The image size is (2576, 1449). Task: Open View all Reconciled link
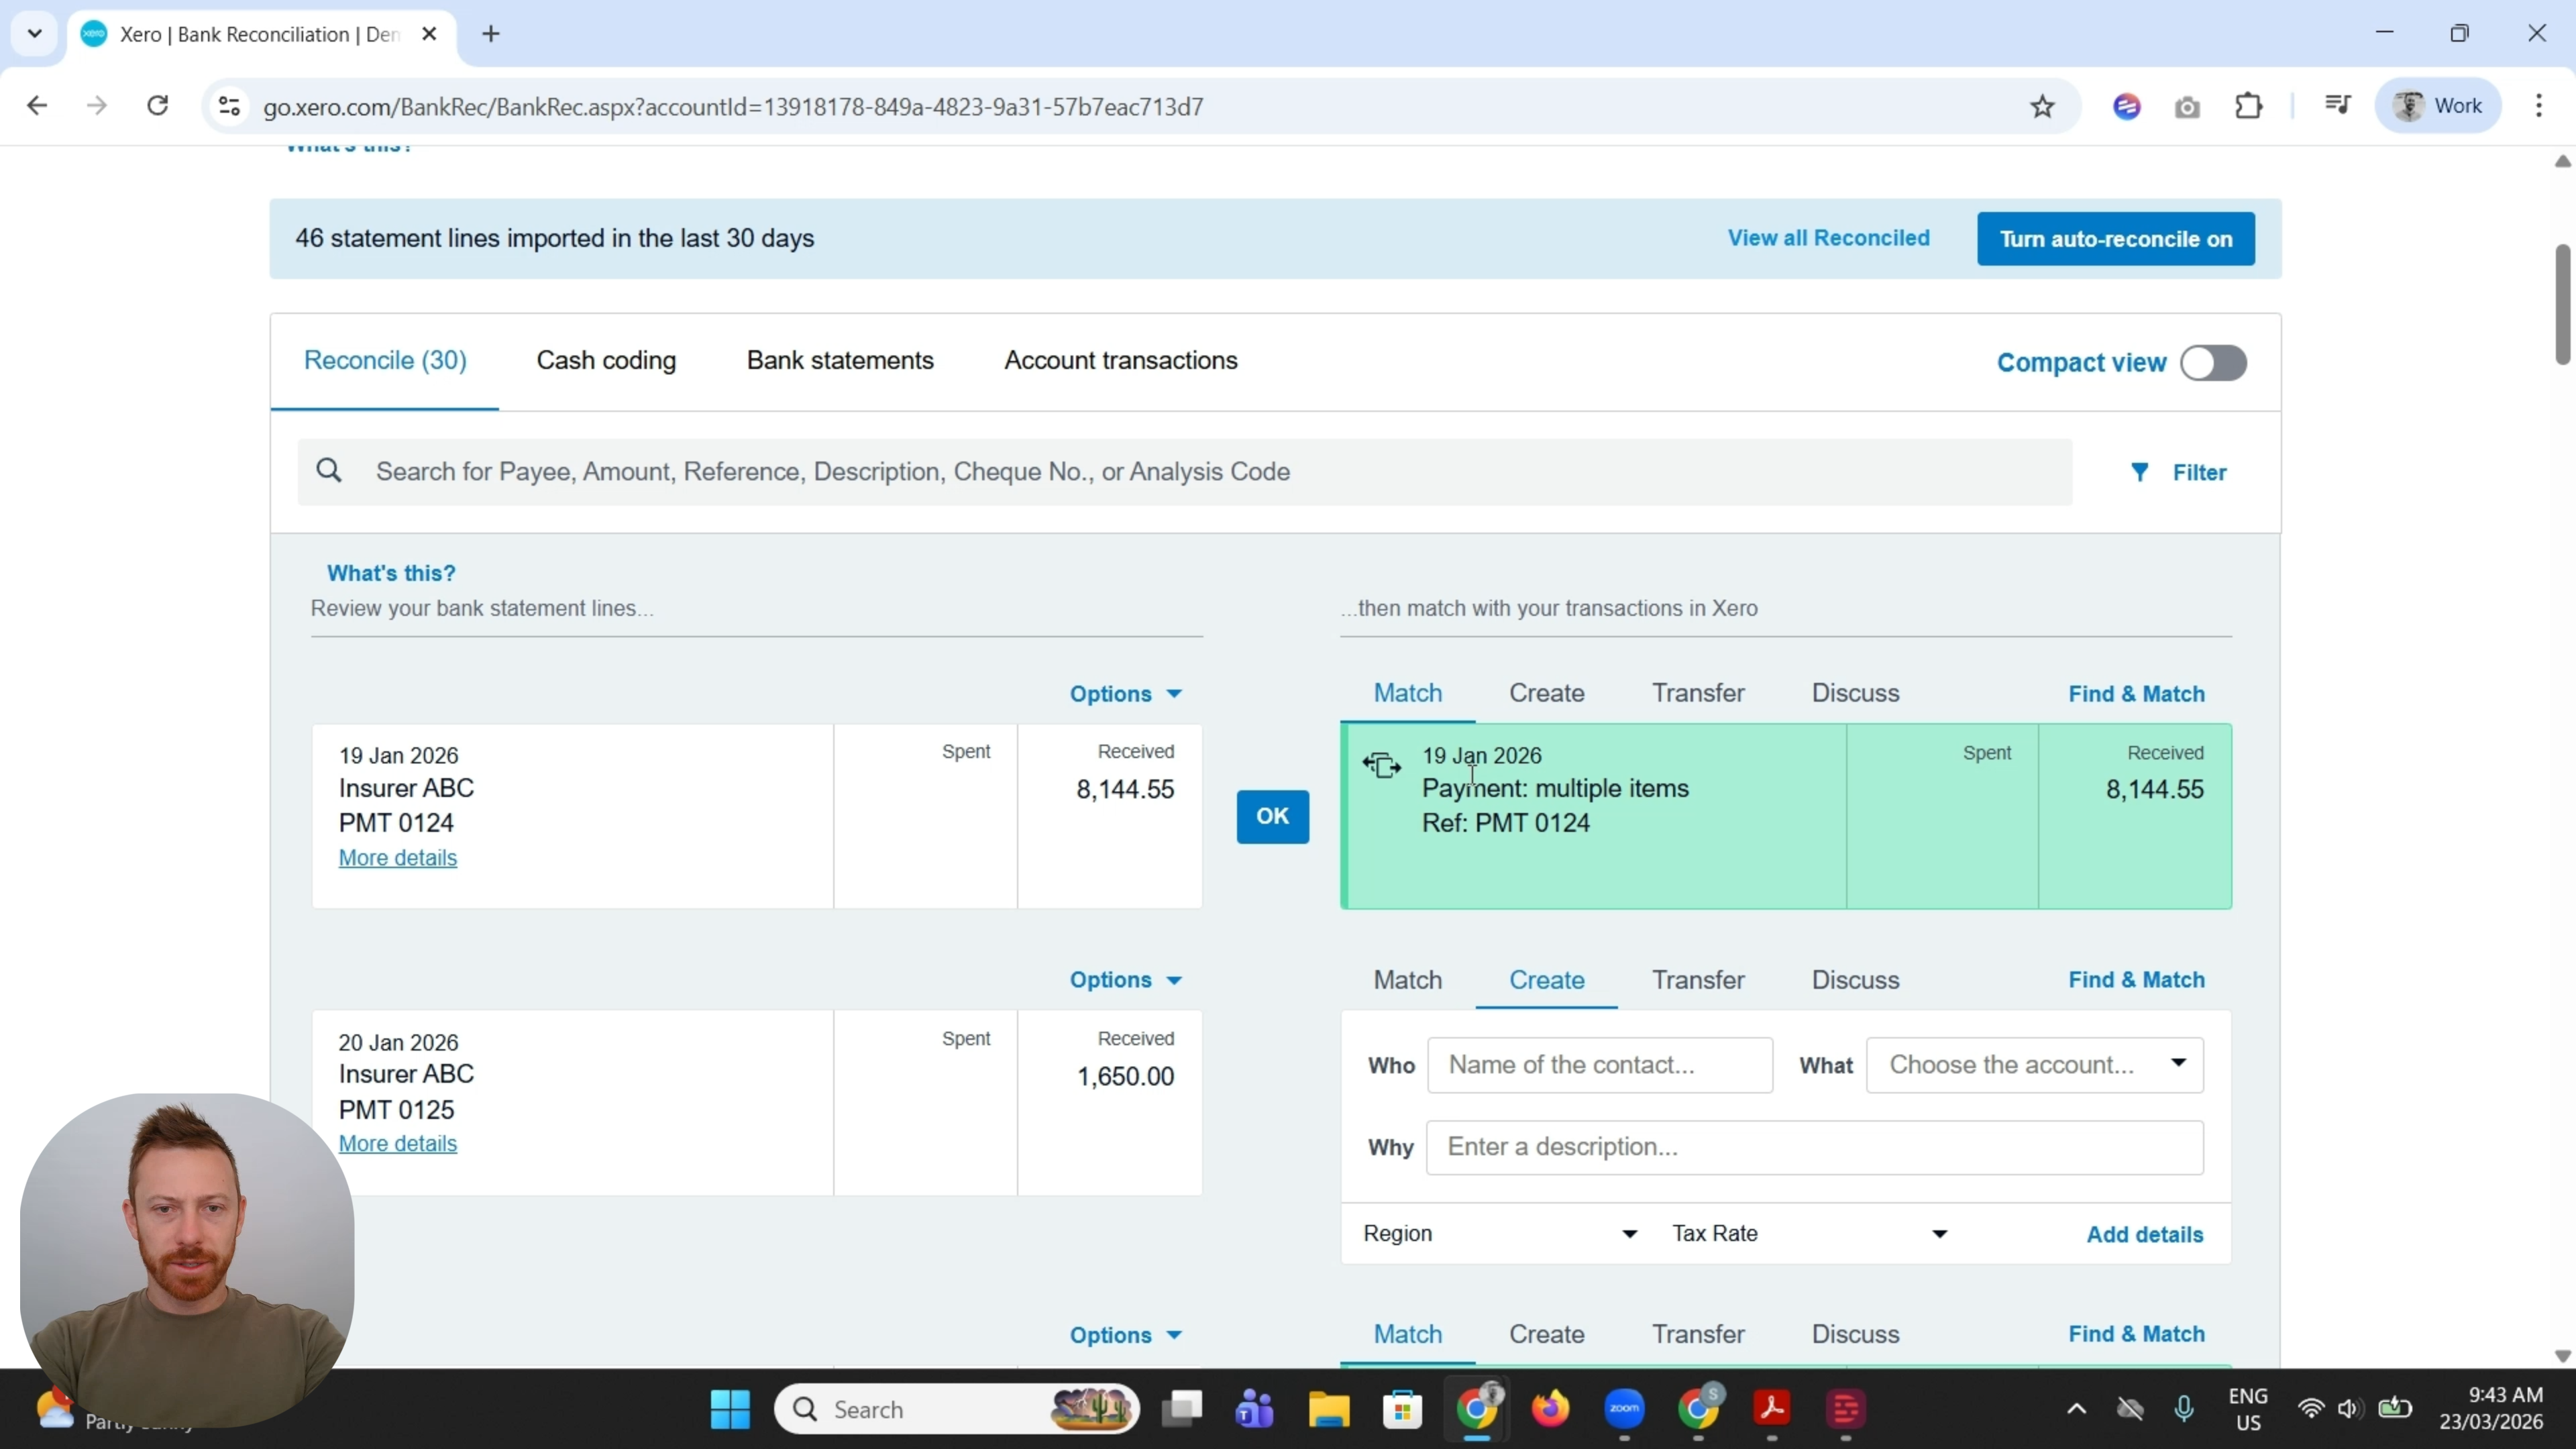point(1828,238)
